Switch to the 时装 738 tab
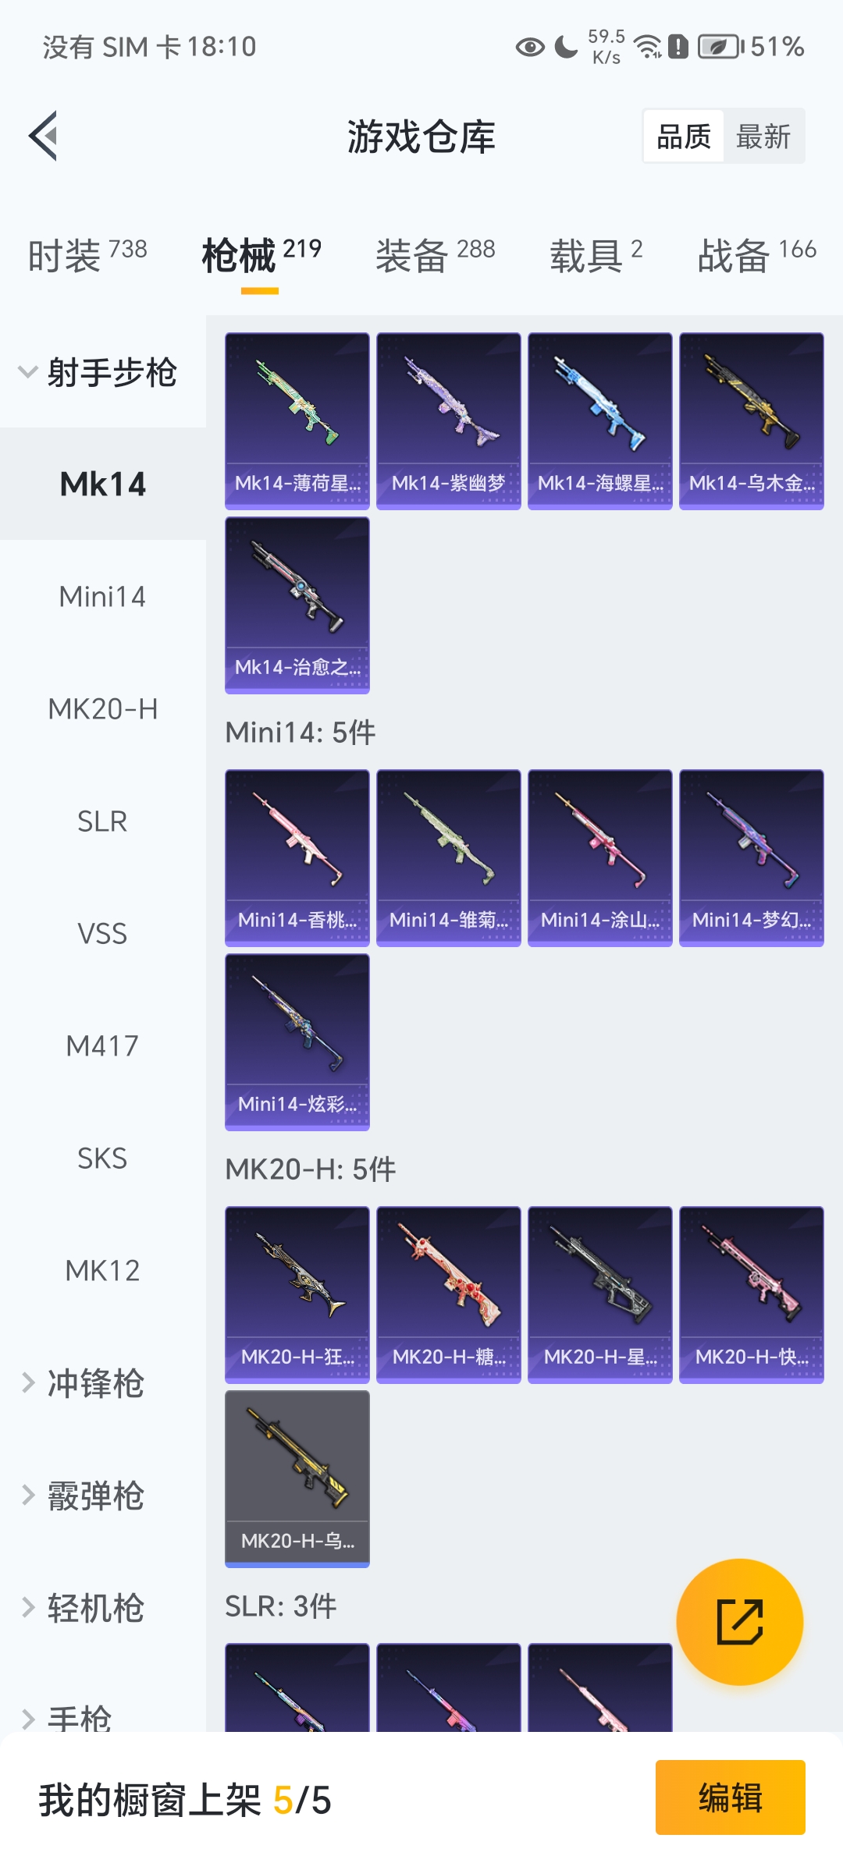 (x=87, y=255)
